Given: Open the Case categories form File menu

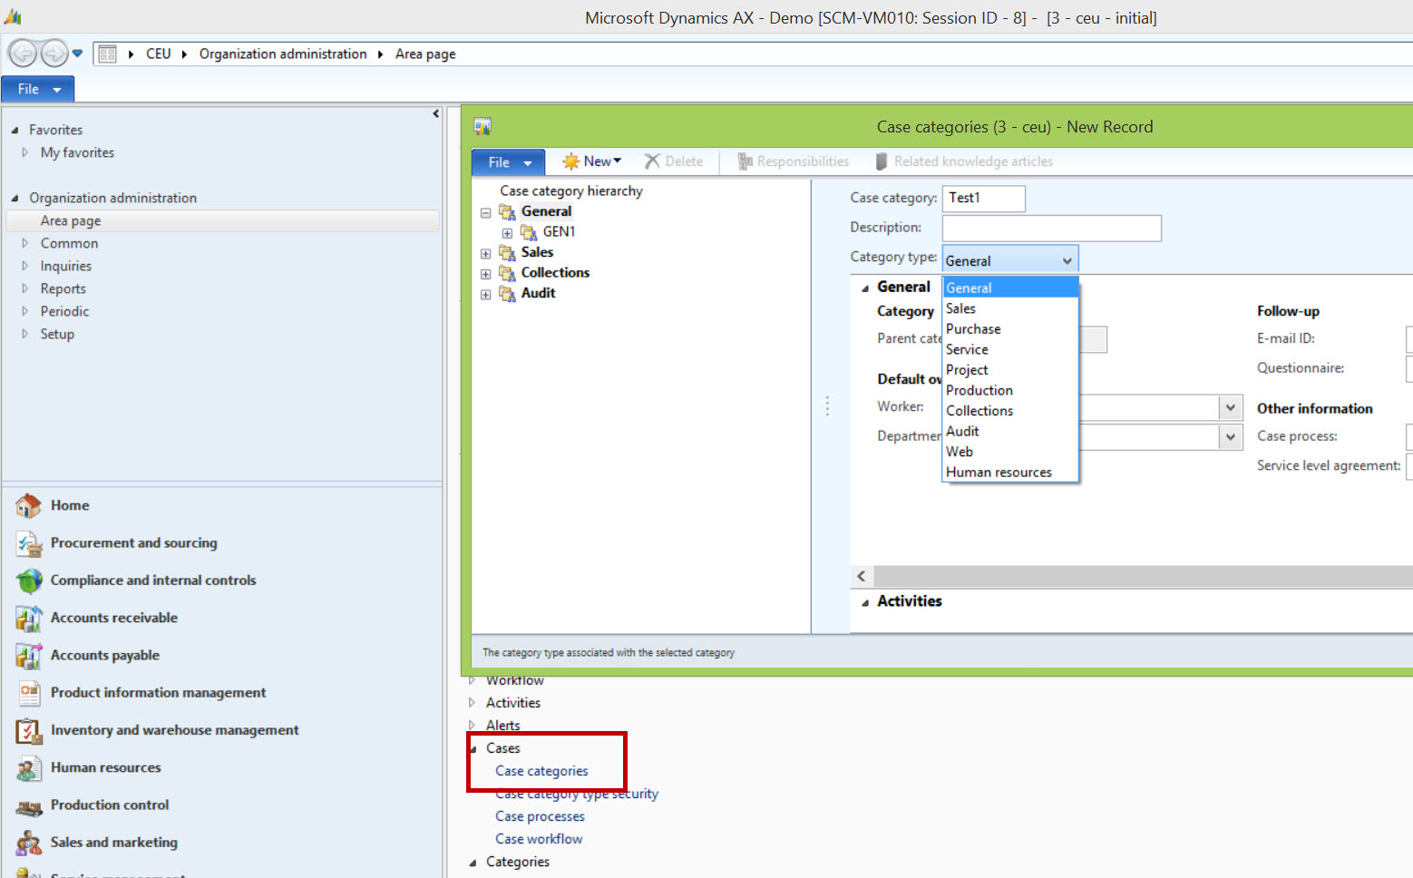Looking at the screenshot, I should coord(507,162).
